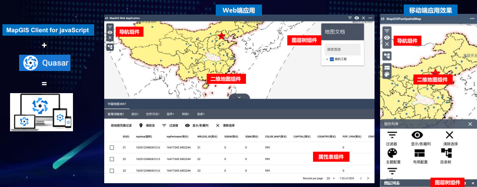Go to next table page

click(368, 178)
